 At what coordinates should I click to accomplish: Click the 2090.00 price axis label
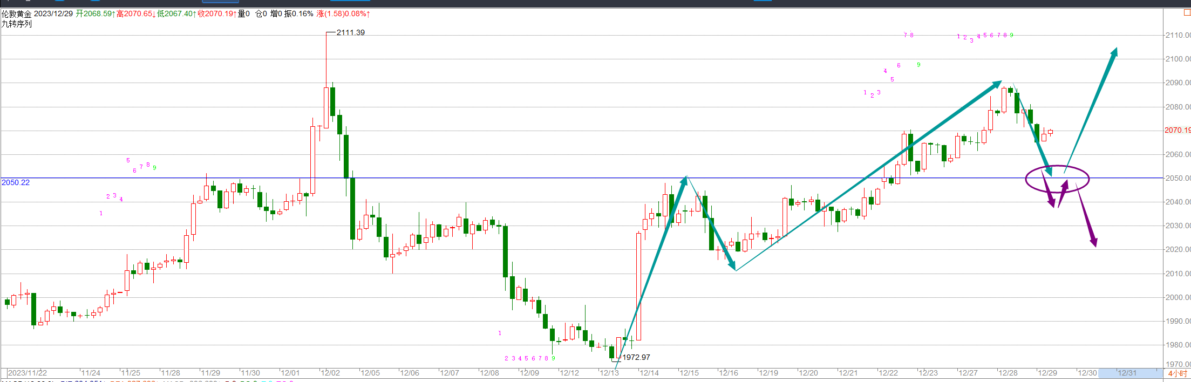coord(1178,83)
